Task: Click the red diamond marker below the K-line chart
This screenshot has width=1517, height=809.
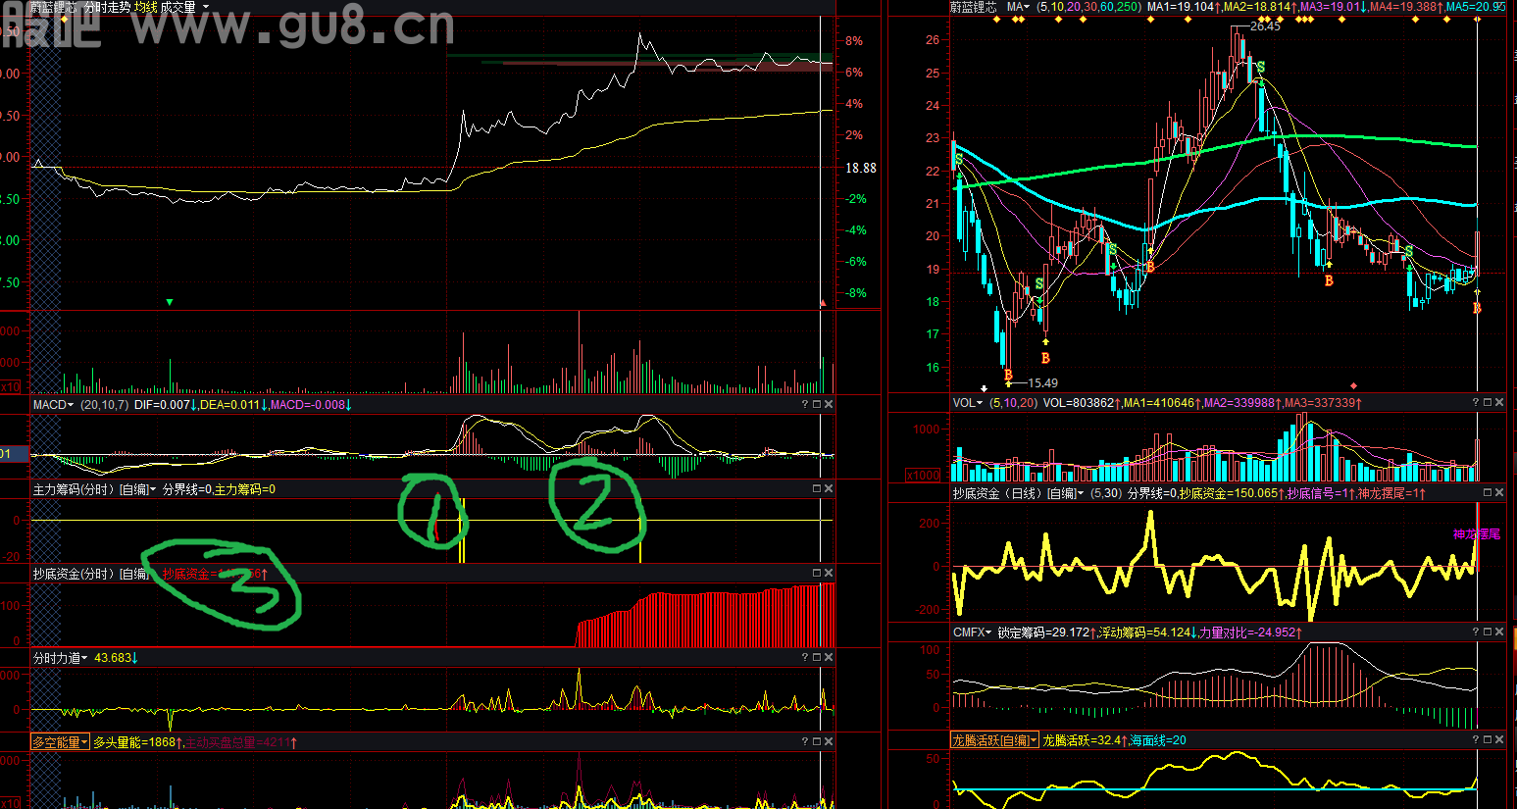Action: tap(1354, 385)
